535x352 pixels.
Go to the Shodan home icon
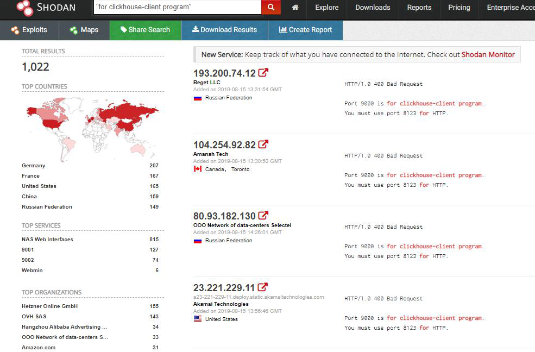click(x=295, y=8)
